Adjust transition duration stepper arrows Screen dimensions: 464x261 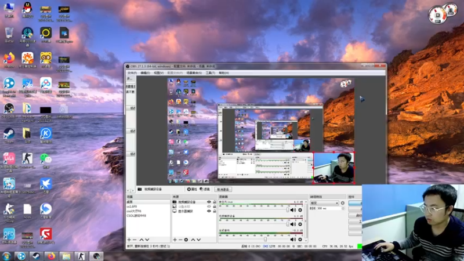pos(343,208)
